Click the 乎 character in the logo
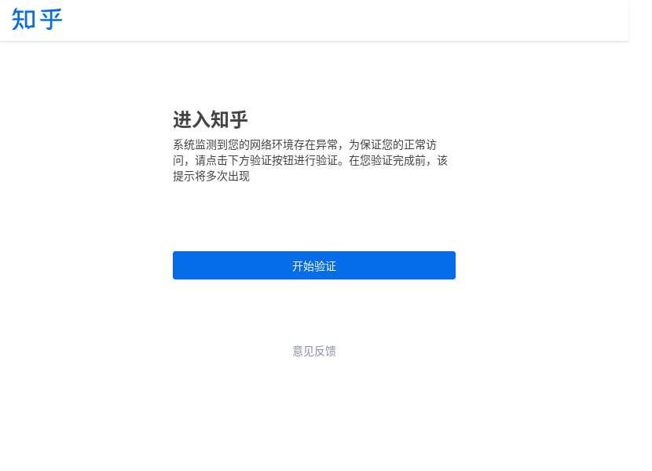 (51, 19)
